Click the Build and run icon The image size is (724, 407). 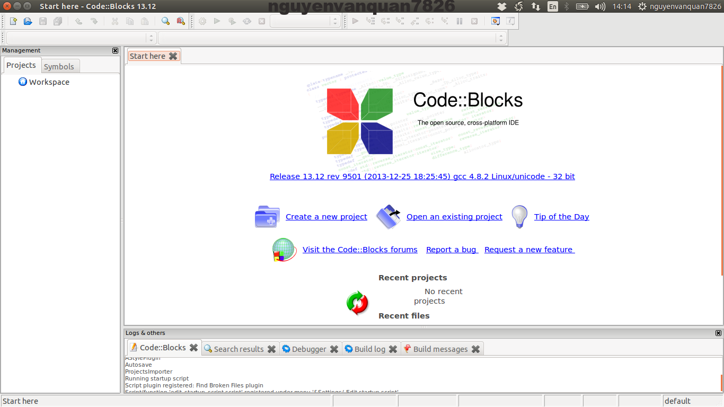(232, 21)
